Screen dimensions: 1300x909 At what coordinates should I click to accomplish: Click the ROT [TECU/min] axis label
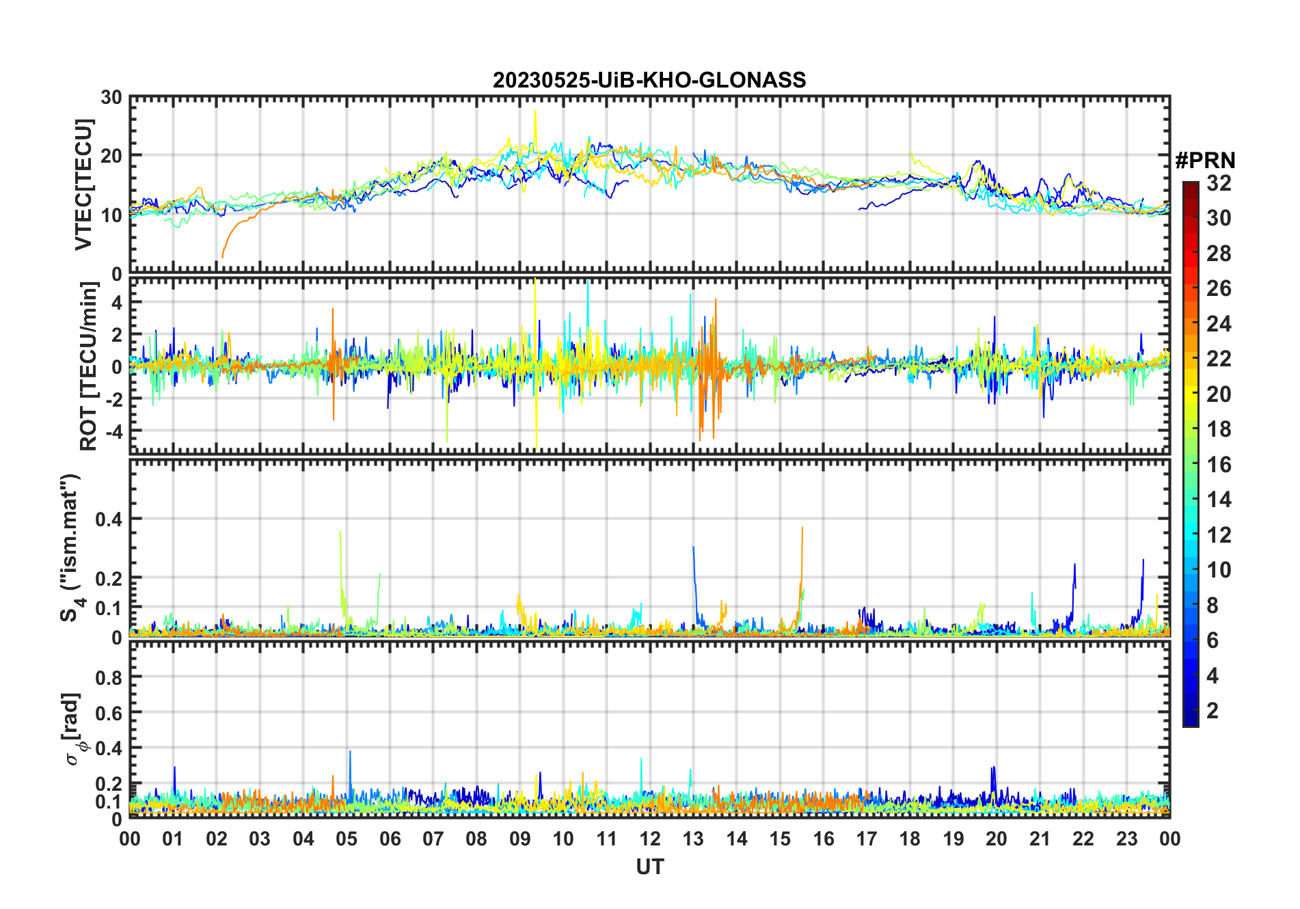tap(89, 366)
